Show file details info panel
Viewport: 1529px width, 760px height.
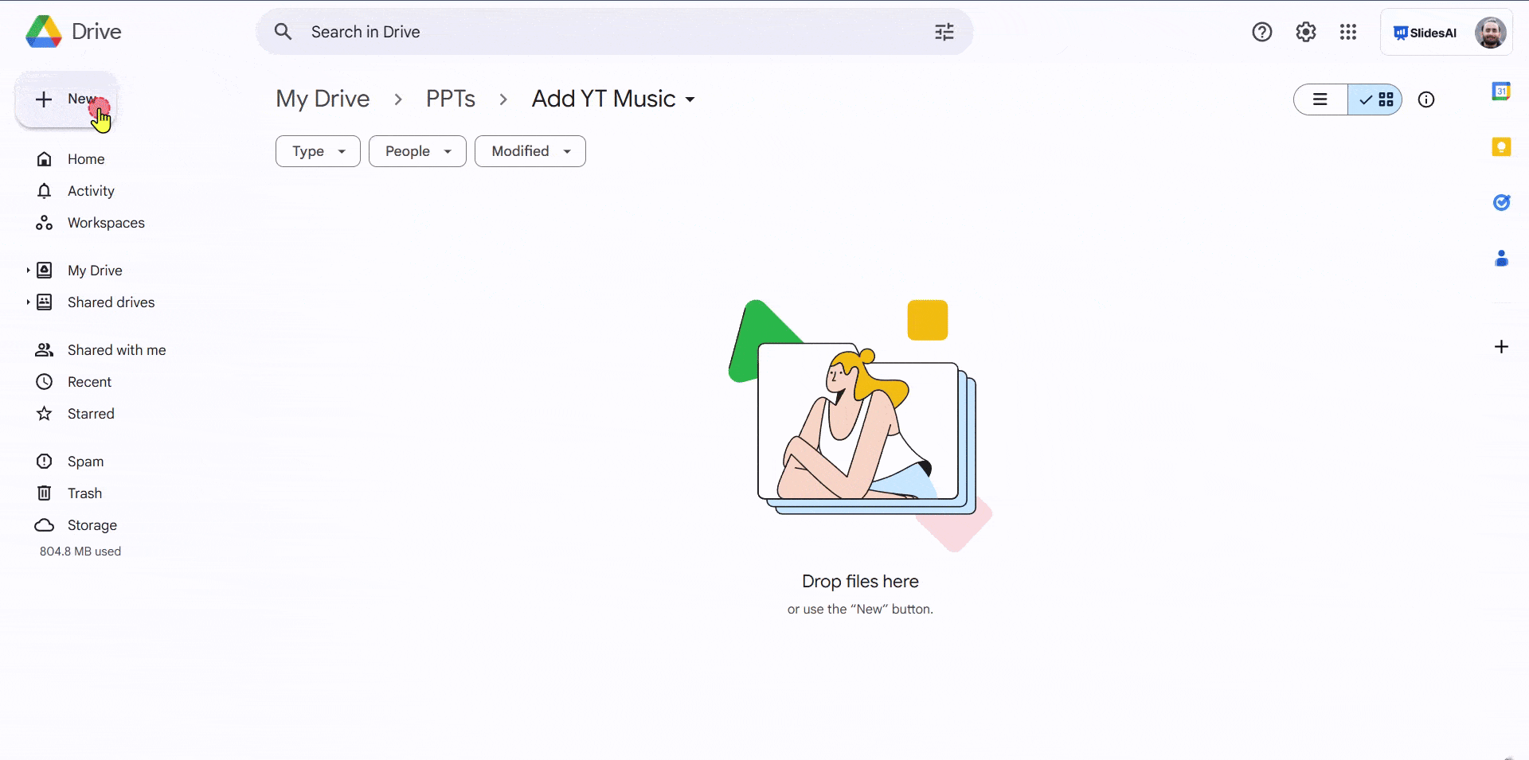click(x=1425, y=99)
